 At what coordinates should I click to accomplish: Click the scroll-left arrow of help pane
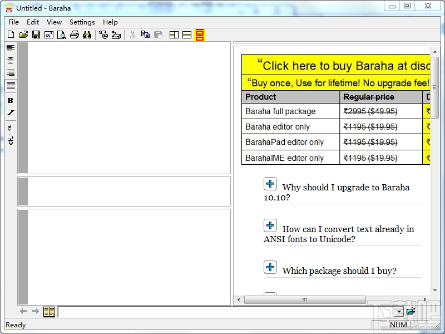239,299
